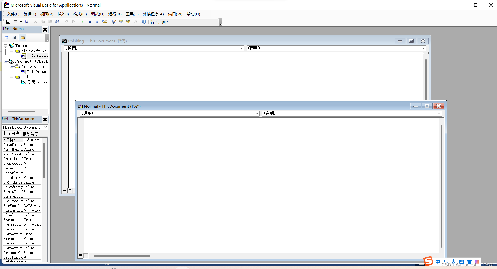Open the 插入(I) menu
The width and height of the screenshot is (497, 269).
click(63, 14)
